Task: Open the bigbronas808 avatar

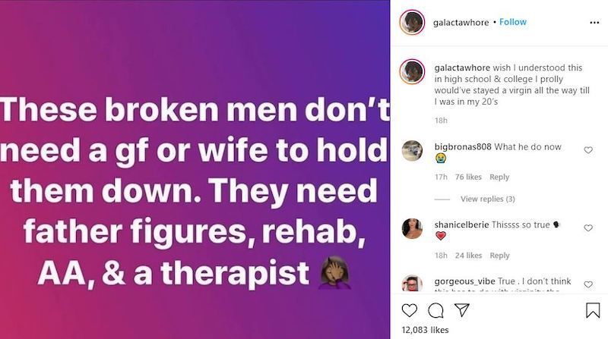Action: pos(412,150)
